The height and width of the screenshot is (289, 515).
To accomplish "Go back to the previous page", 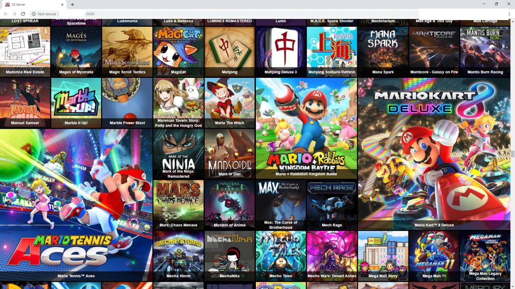I will coord(5,14).
